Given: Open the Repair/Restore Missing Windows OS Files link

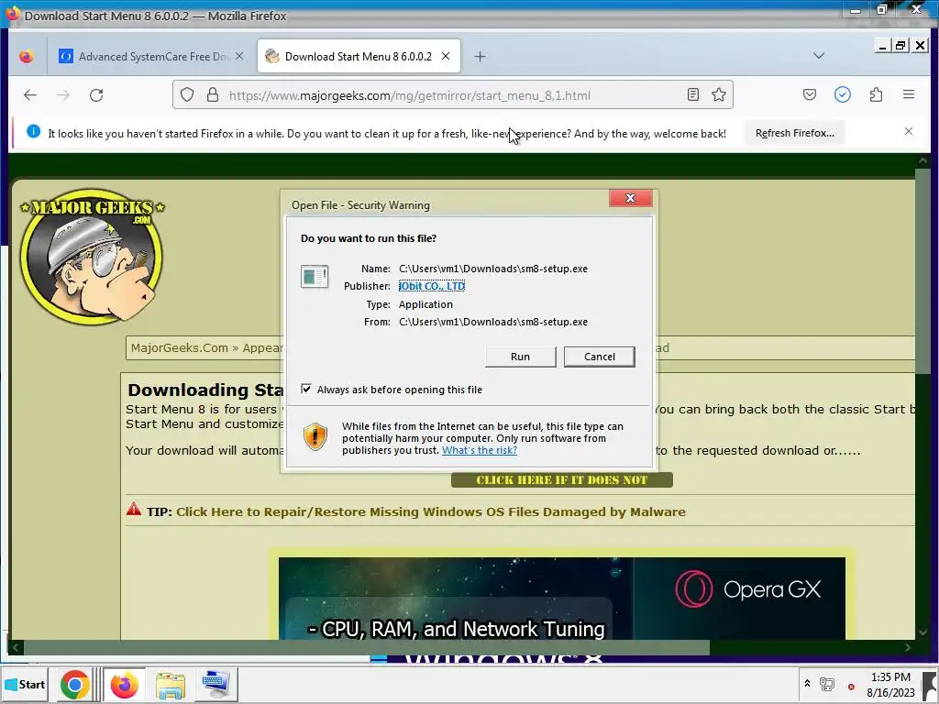Looking at the screenshot, I should coord(431,511).
